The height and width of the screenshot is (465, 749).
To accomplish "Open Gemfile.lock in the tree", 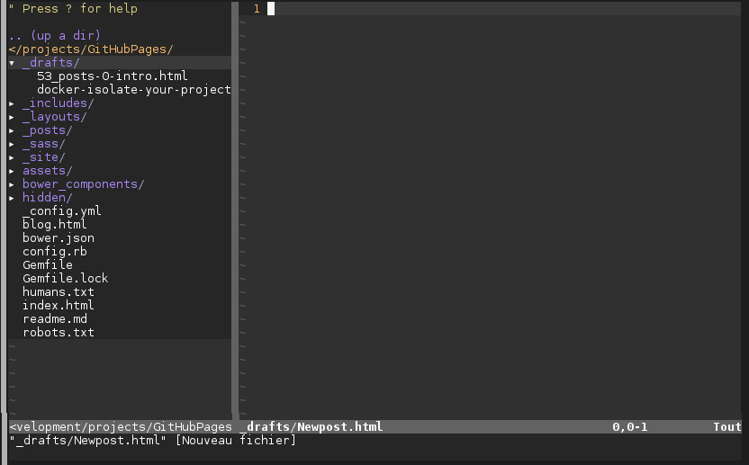I will tap(66, 278).
